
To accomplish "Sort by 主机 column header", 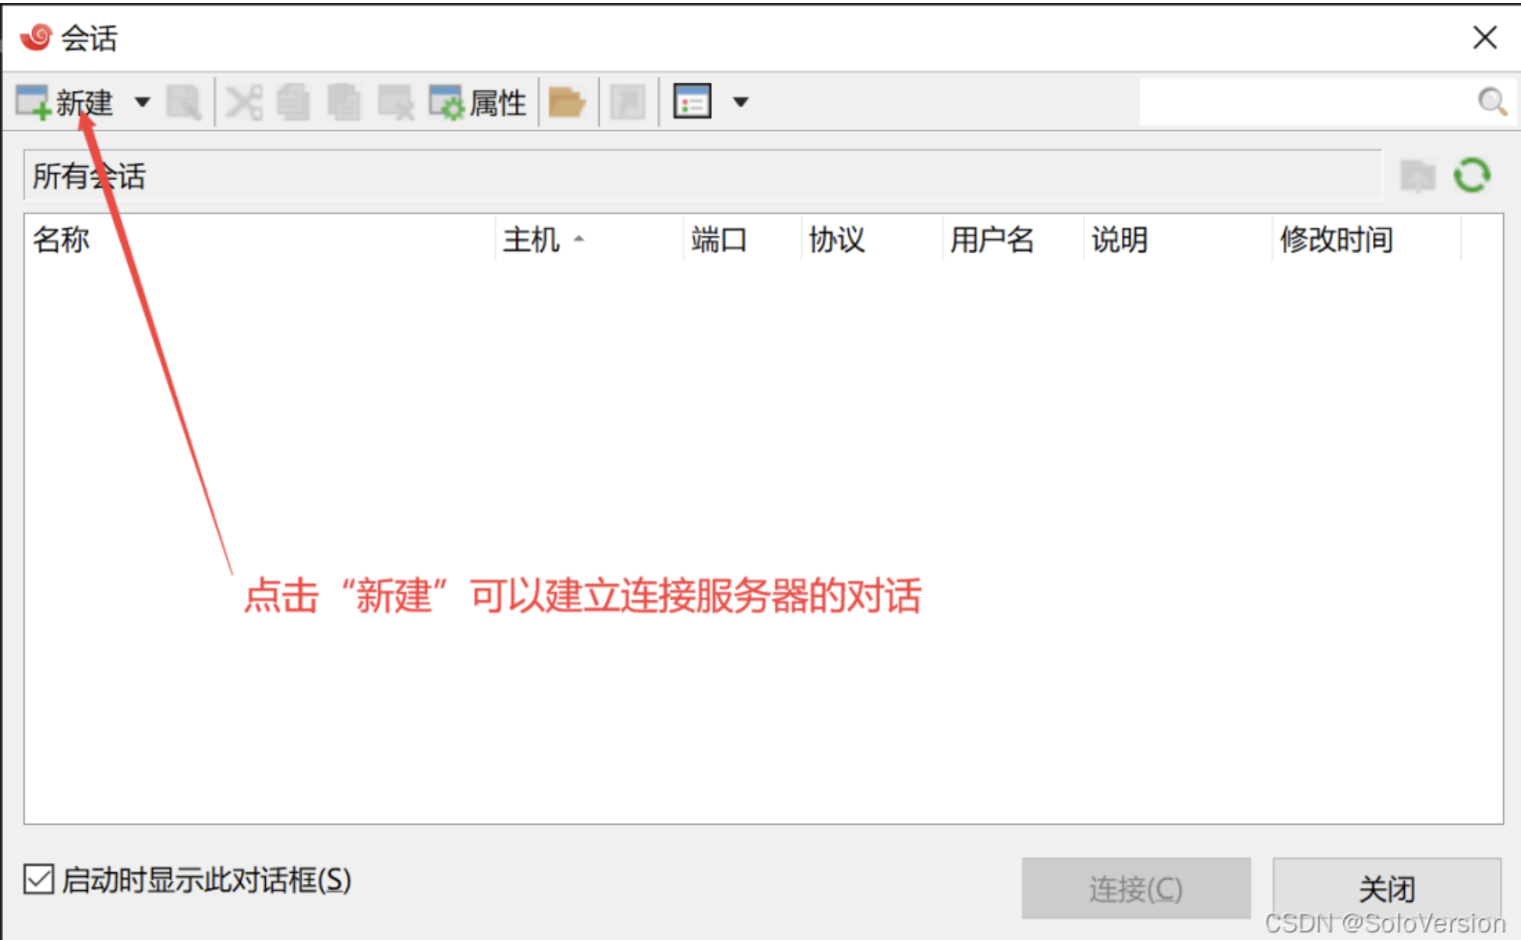I will (589, 239).
